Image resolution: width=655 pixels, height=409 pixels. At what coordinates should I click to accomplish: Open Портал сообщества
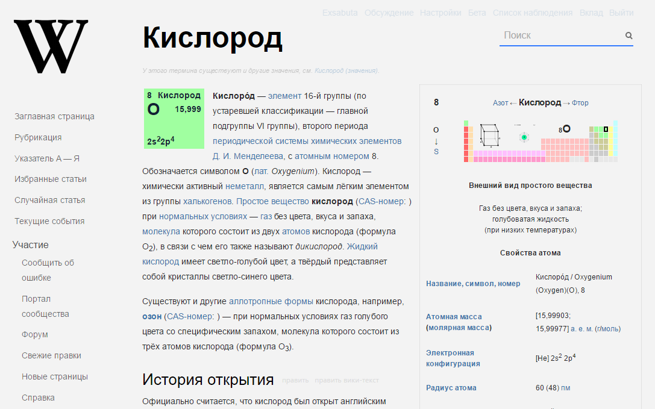[45, 306]
